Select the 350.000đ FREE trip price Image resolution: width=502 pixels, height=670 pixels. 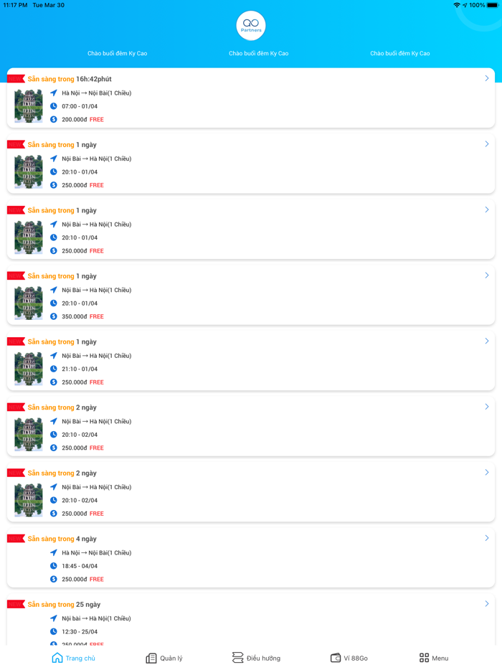tap(83, 316)
